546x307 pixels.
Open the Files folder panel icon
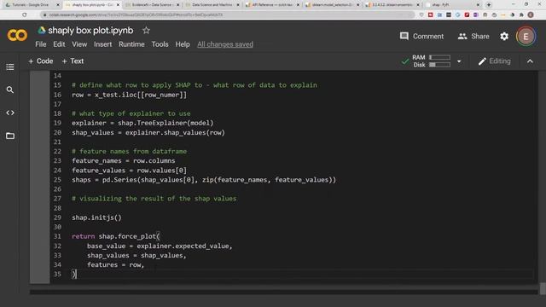(x=10, y=136)
